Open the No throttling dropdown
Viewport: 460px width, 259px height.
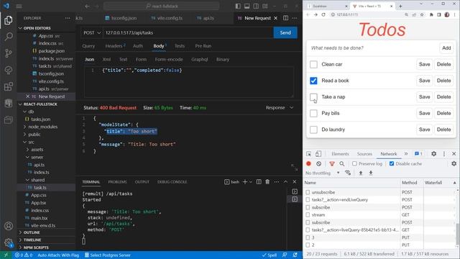pos(323,173)
